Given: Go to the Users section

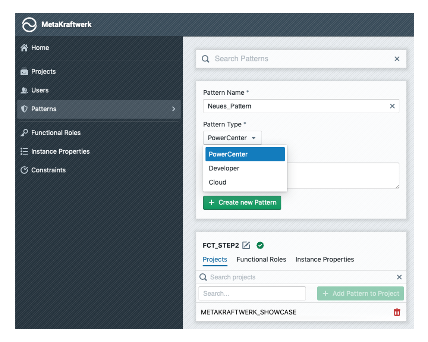Looking at the screenshot, I should click(40, 90).
